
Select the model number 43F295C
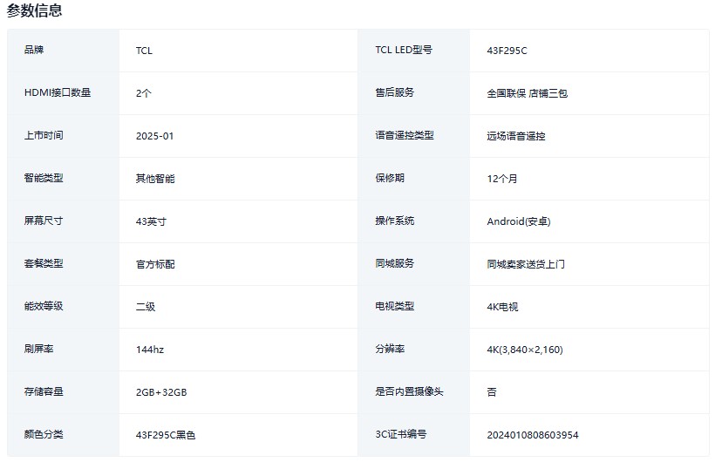507,51
